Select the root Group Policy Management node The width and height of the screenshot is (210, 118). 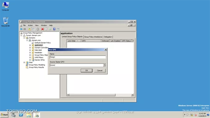[x=33, y=33]
